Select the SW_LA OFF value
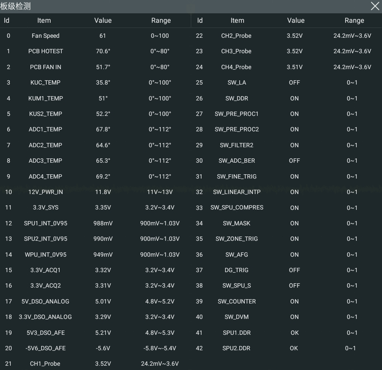Screen dimensions: 382x370 (x=294, y=82)
